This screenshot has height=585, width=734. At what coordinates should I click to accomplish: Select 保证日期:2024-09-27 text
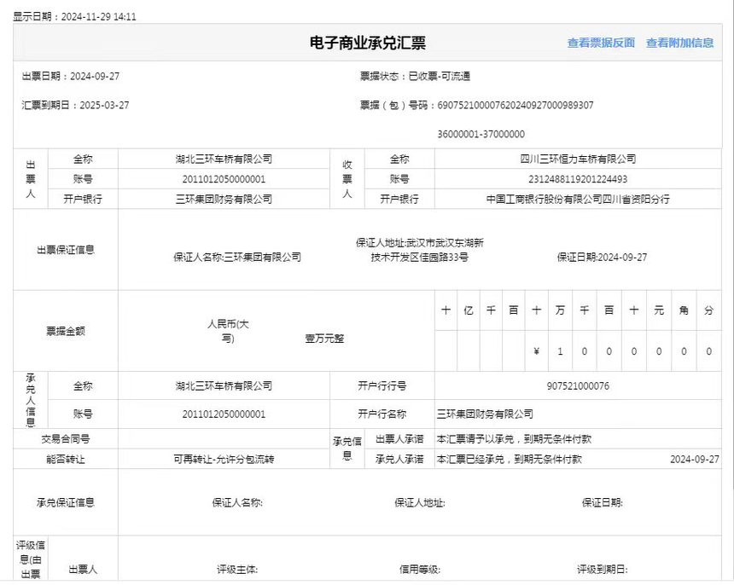click(602, 258)
